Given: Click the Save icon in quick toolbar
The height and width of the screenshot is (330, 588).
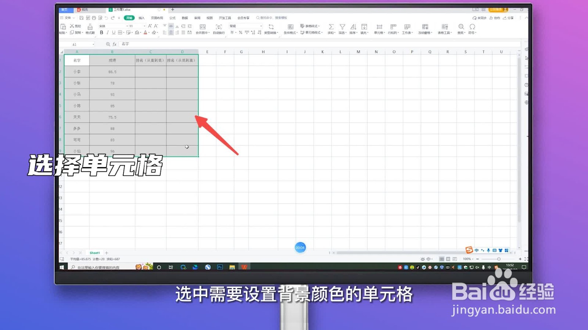Looking at the screenshot, I should click(x=81, y=18).
